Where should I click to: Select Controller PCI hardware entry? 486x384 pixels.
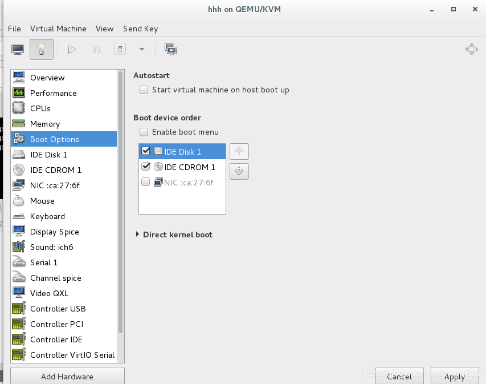(64, 324)
